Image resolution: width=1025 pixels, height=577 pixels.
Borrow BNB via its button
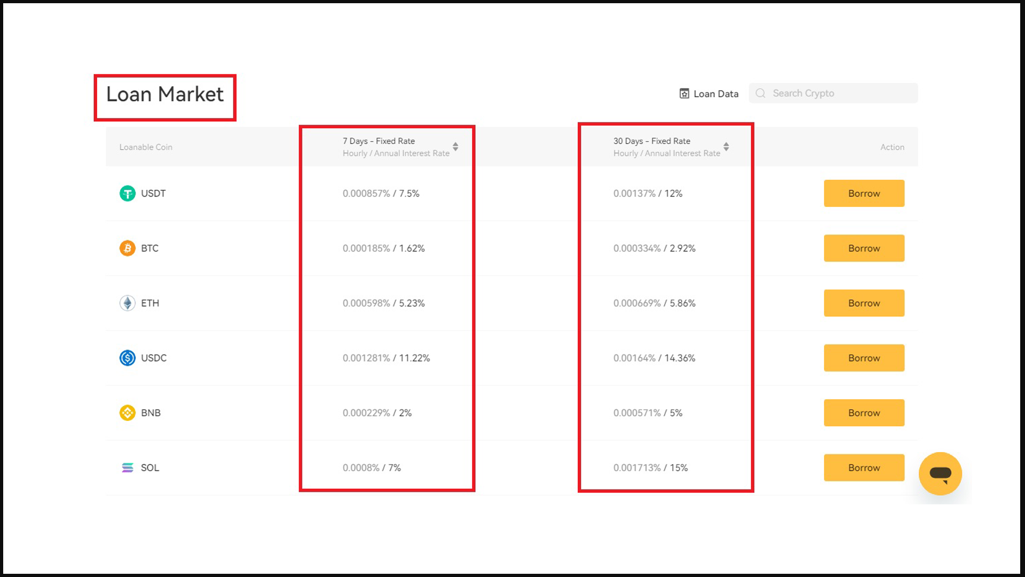click(864, 413)
